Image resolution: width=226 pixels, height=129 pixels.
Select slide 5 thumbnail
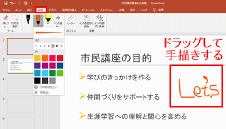pos(21,105)
